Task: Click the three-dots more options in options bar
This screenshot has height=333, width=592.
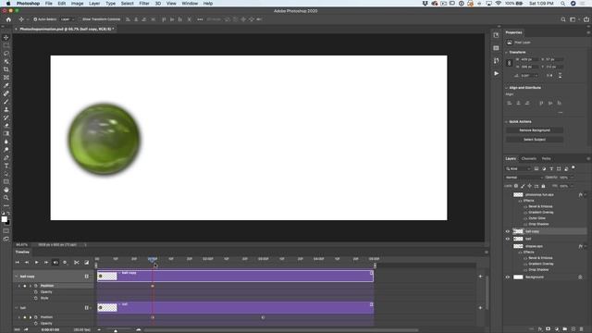Action: [200, 19]
